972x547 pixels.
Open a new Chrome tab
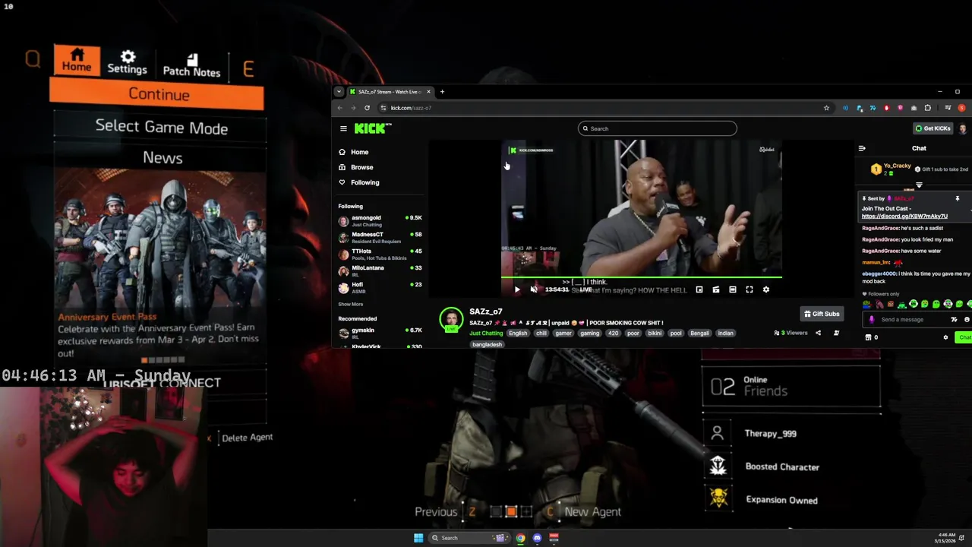tap(442, 92)
